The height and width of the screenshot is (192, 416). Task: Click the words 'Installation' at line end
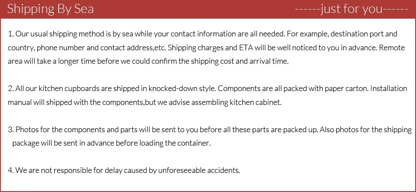pyautogui.click(x=388, y=88)
